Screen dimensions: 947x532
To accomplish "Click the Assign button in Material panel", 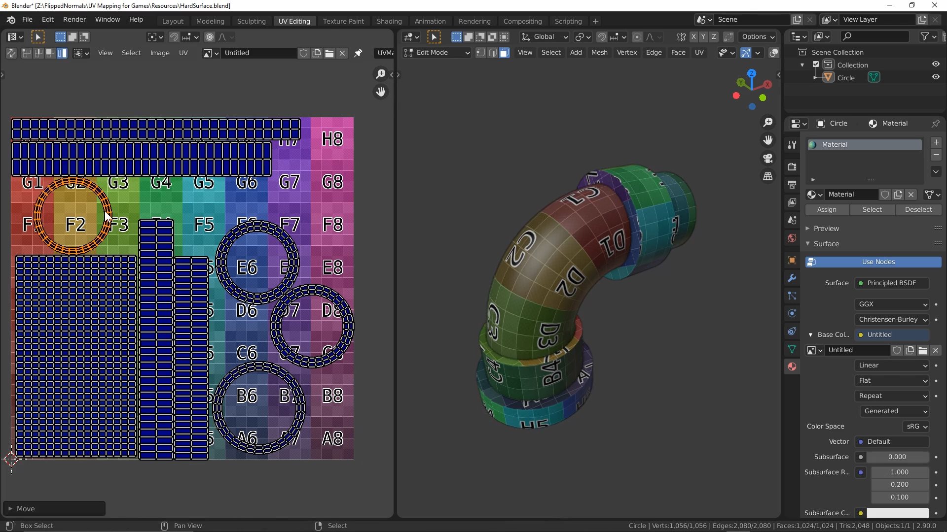I will click(x=826, y=209).
